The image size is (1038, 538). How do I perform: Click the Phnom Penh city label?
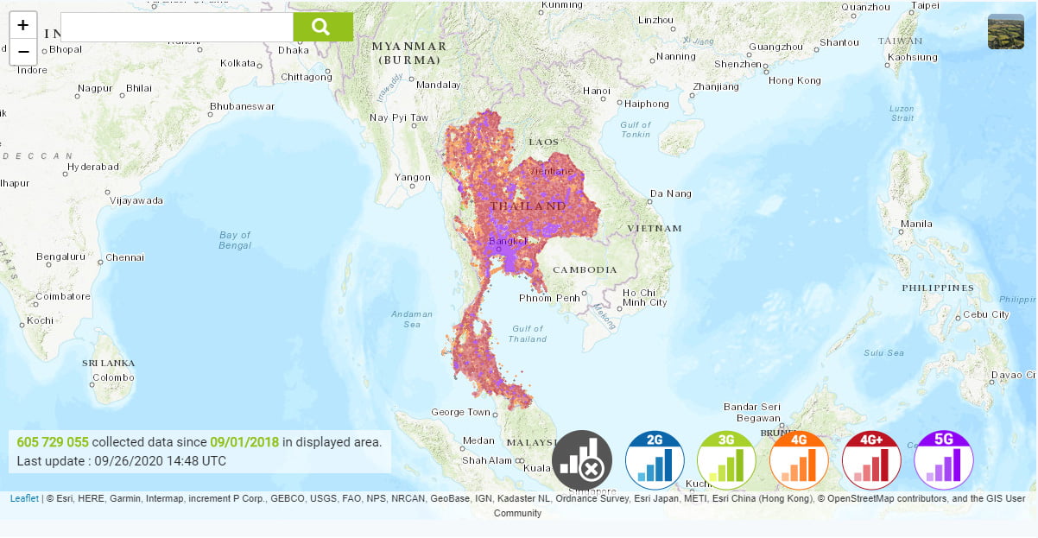549,298
